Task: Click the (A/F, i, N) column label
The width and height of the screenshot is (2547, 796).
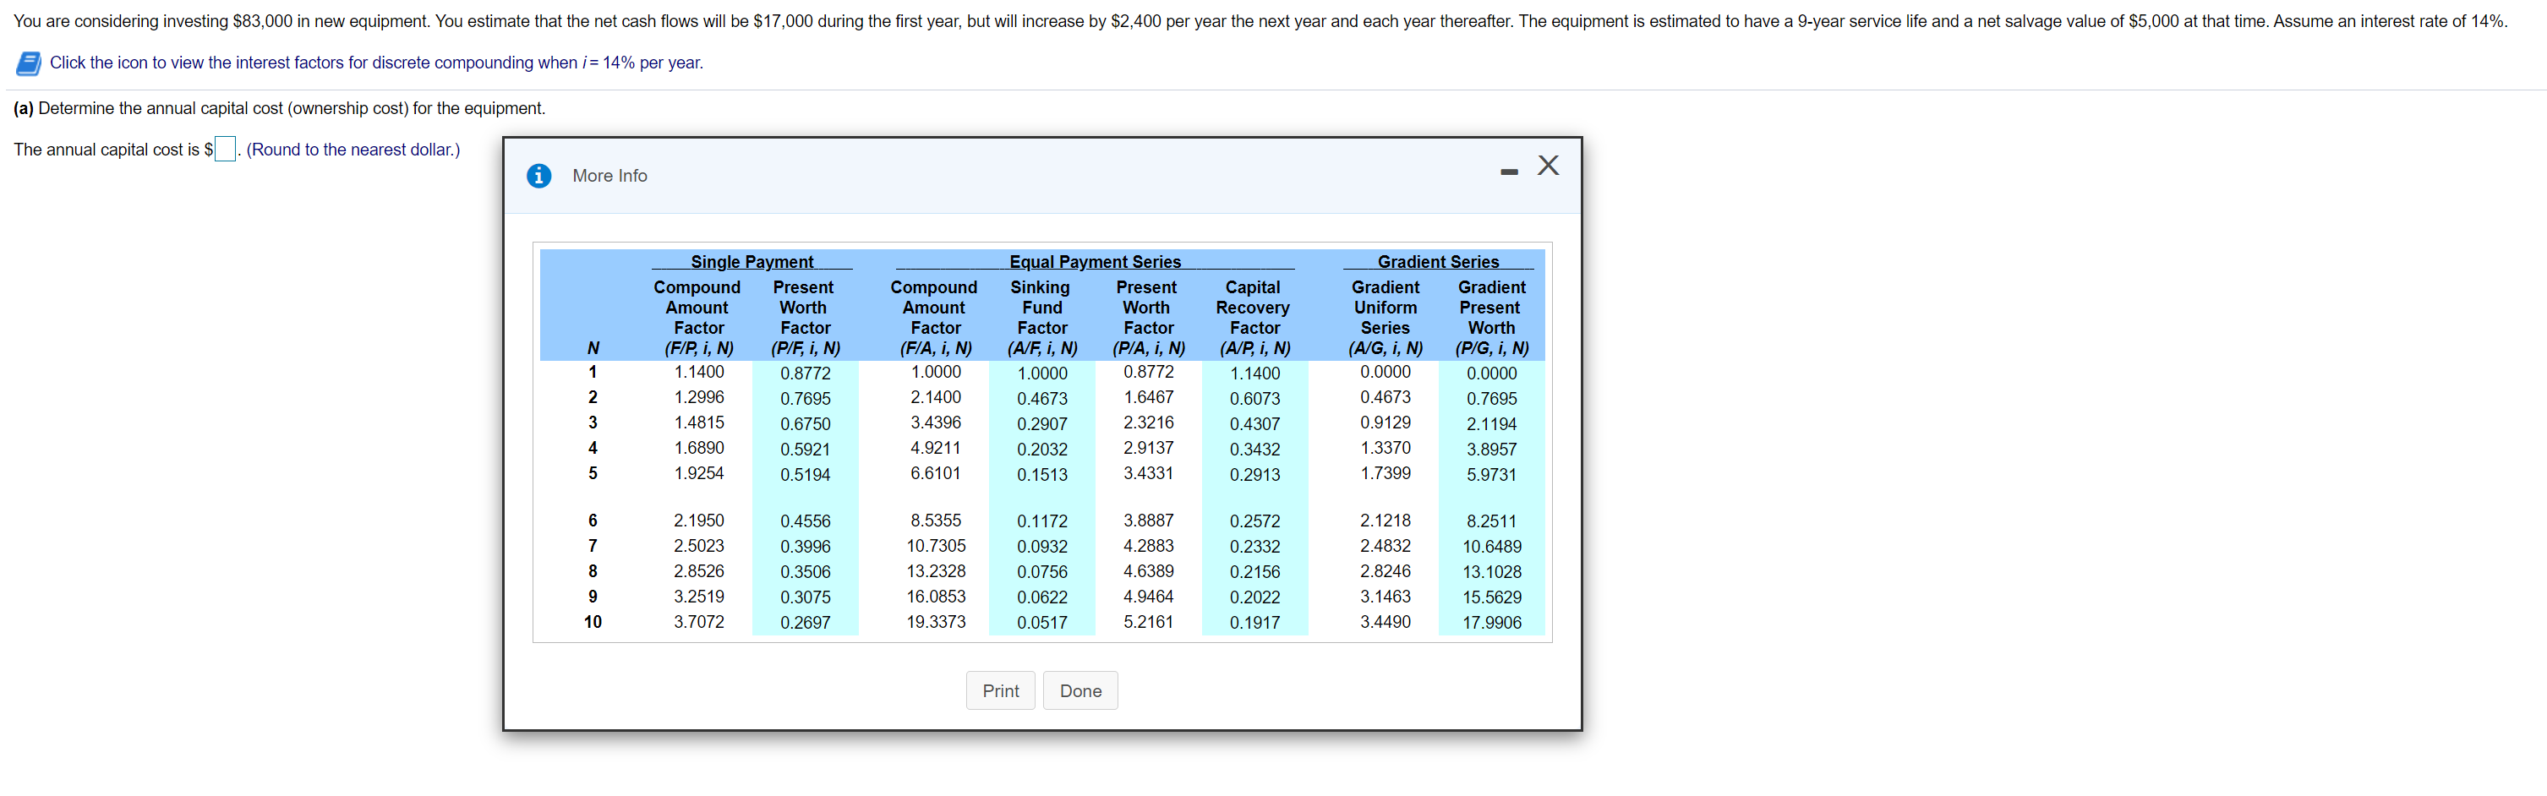Action: point(1042,348)
